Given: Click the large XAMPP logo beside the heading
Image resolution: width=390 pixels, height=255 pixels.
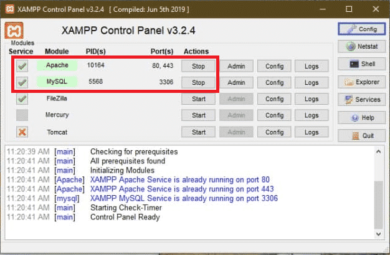Looking at the screenshot, I should (14, 31).
